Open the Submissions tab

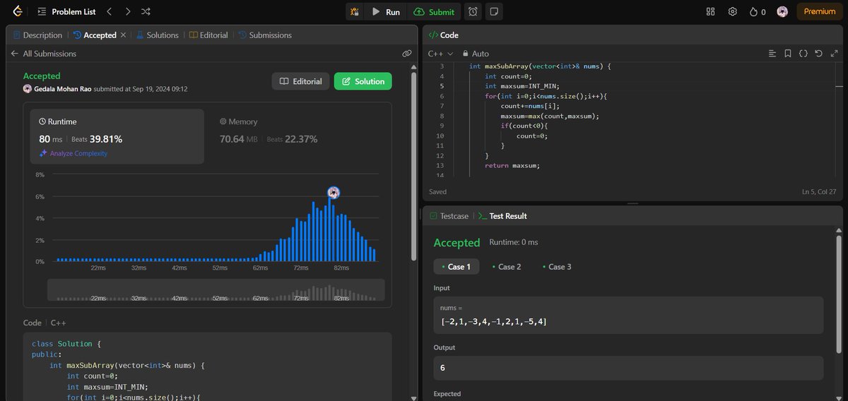265,35
